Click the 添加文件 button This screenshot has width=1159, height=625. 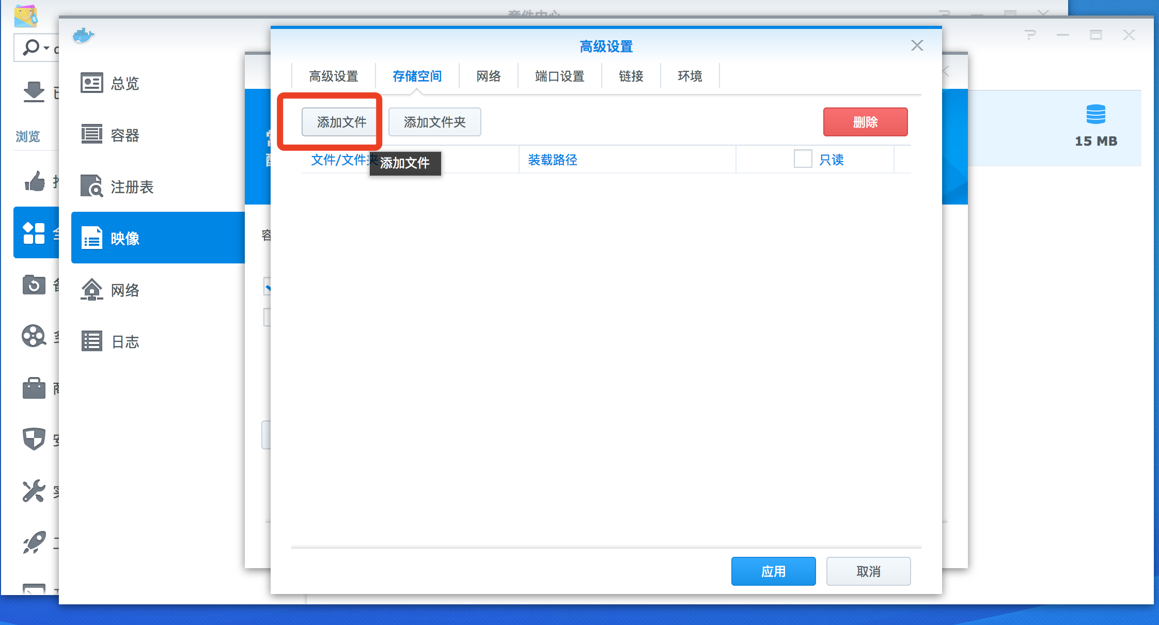341,122
